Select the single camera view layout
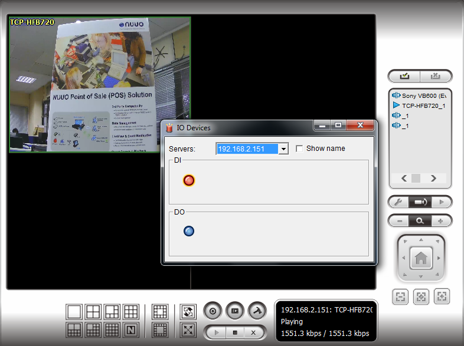The height and width of the screenshot is (346, 464). pos(74,311)
